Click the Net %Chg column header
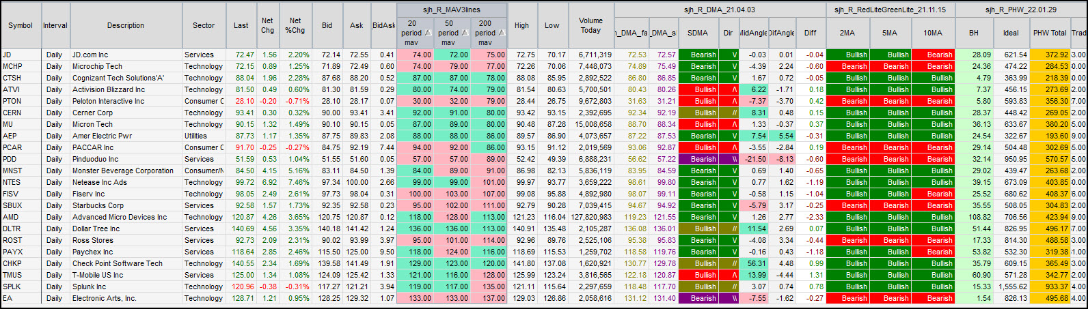This screenshot has width=1088, height=309. point(295,25)
